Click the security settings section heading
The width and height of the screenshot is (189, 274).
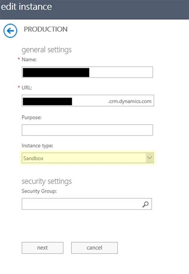47,181
